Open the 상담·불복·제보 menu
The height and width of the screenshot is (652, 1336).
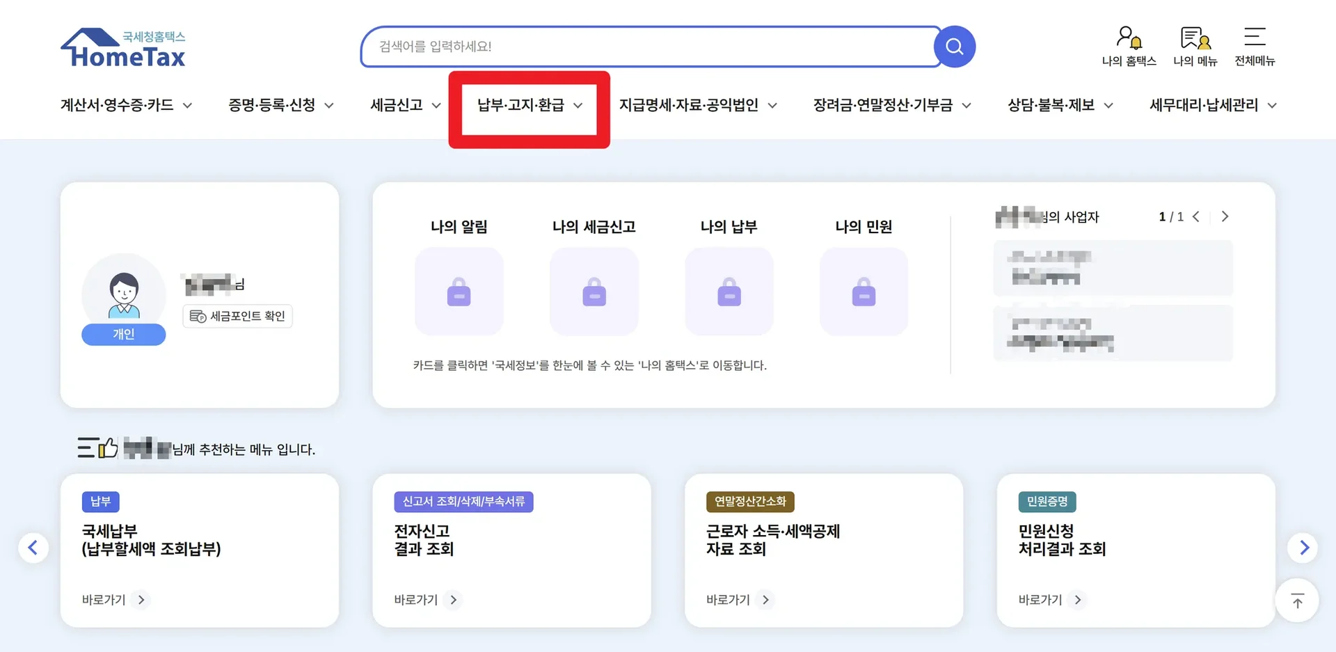click(1060, 105)
